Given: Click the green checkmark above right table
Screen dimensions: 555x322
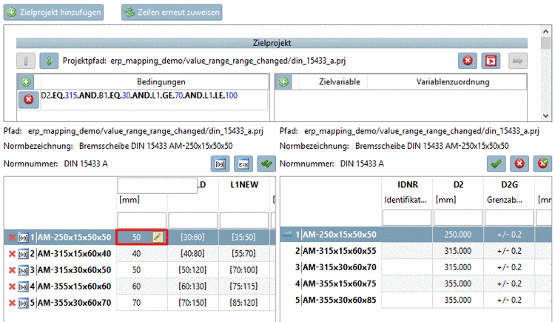Looking at the screenshot, I should coord(497,164).
